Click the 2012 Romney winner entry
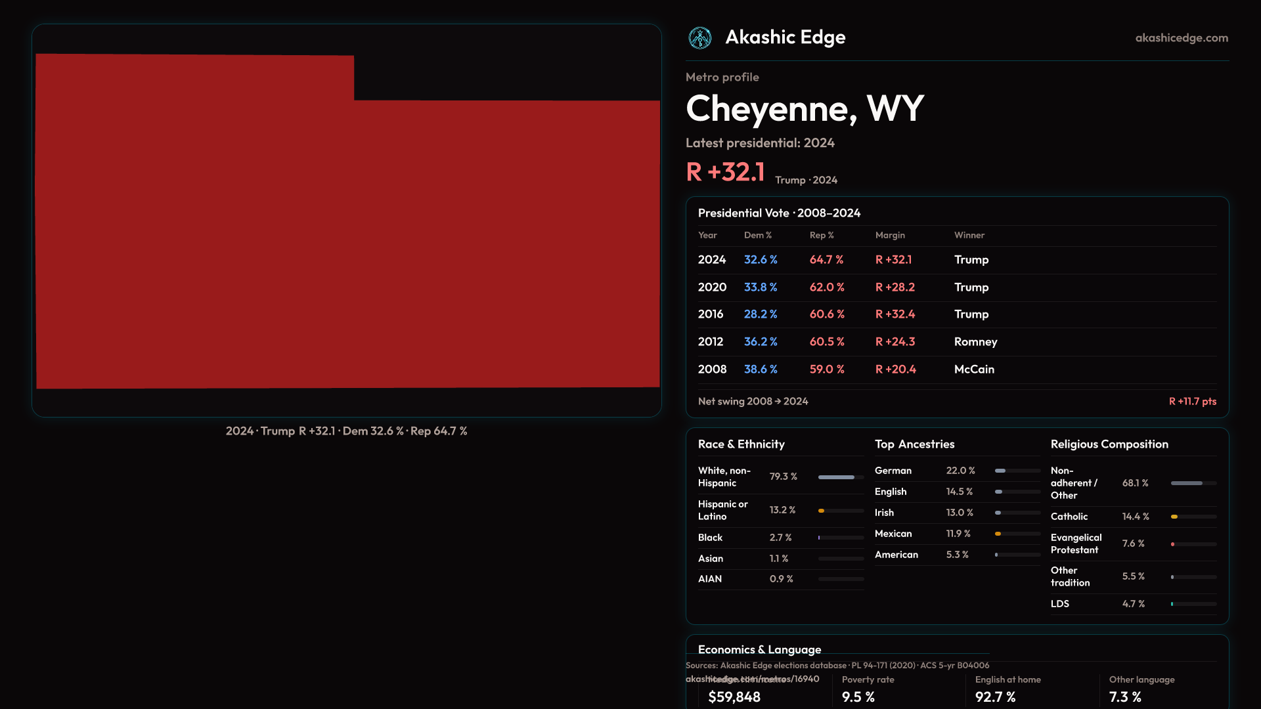Screen dimensions: 1261x709 click(975, 342)
